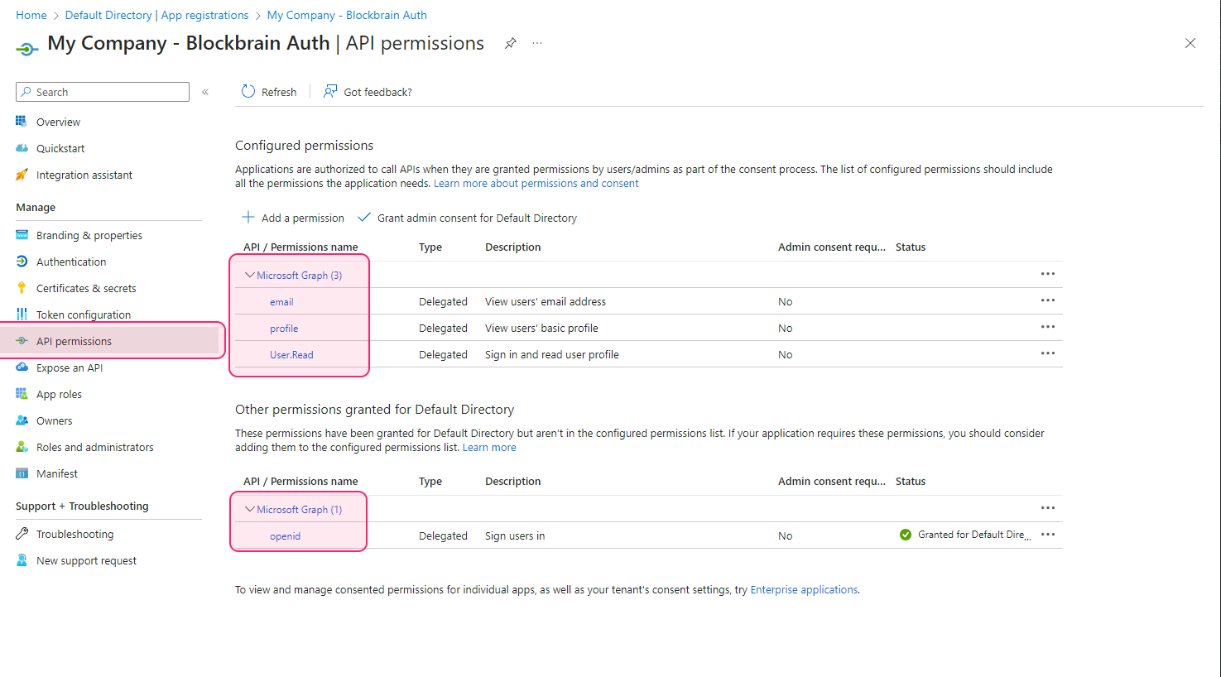Click the app registration icon beside the title
Screen dimensions: 1221x677
click(x=26, y=49)
